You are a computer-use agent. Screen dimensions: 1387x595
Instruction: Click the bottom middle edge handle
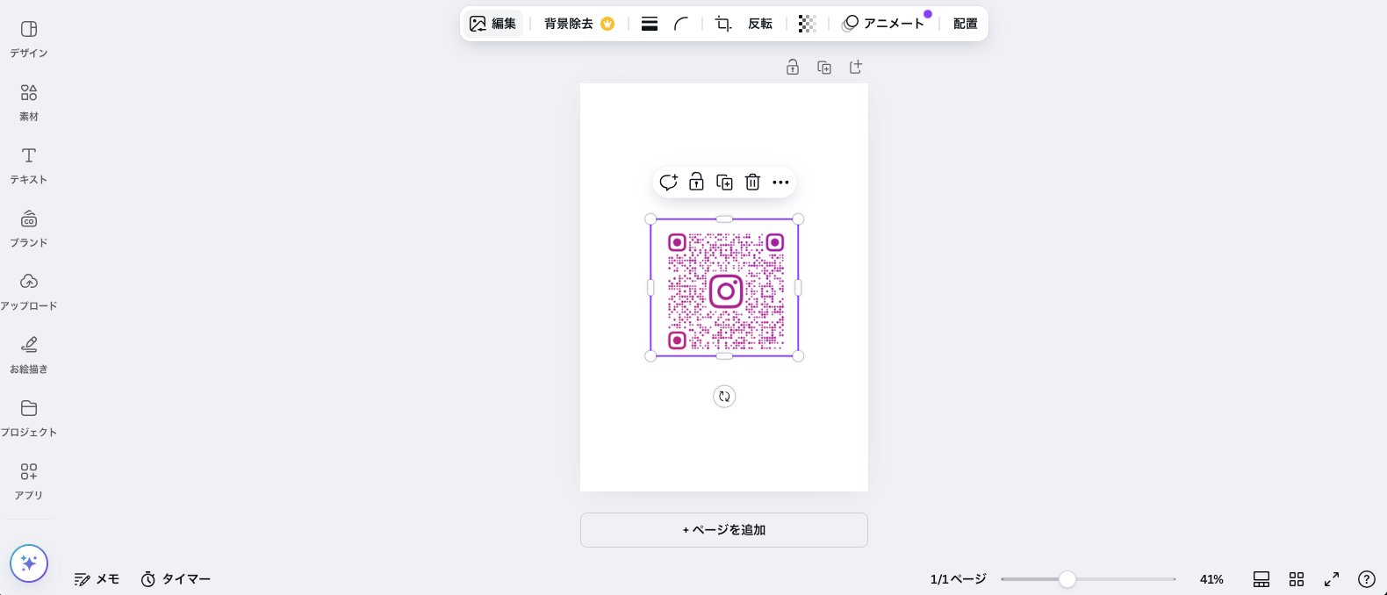coord(724,356)
